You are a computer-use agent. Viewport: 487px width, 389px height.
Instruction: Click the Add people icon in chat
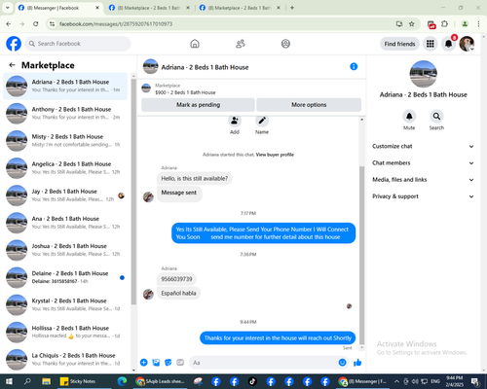pos(235,122)
